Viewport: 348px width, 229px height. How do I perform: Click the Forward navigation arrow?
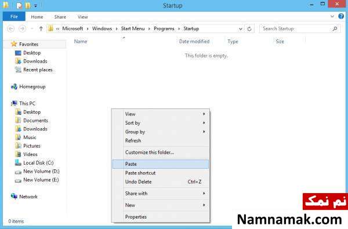pos(22,28)
